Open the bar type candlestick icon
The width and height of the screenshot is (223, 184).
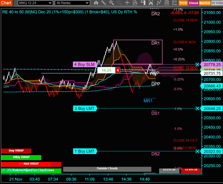coord(96,3)
